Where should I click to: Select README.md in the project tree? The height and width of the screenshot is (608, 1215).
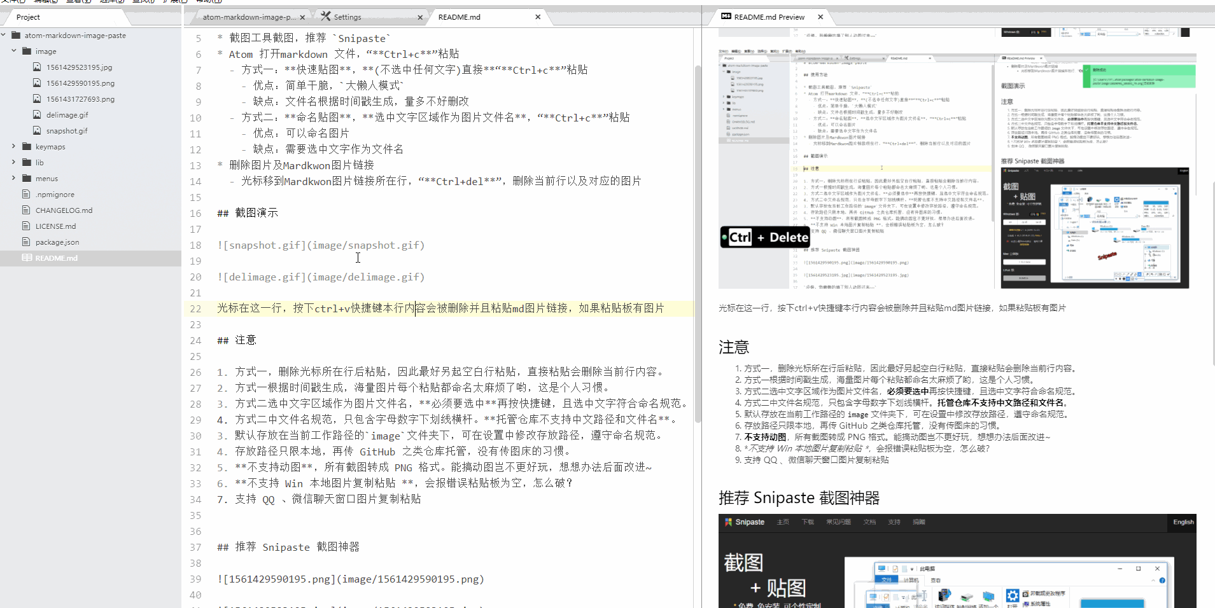(x=90, y=258)
